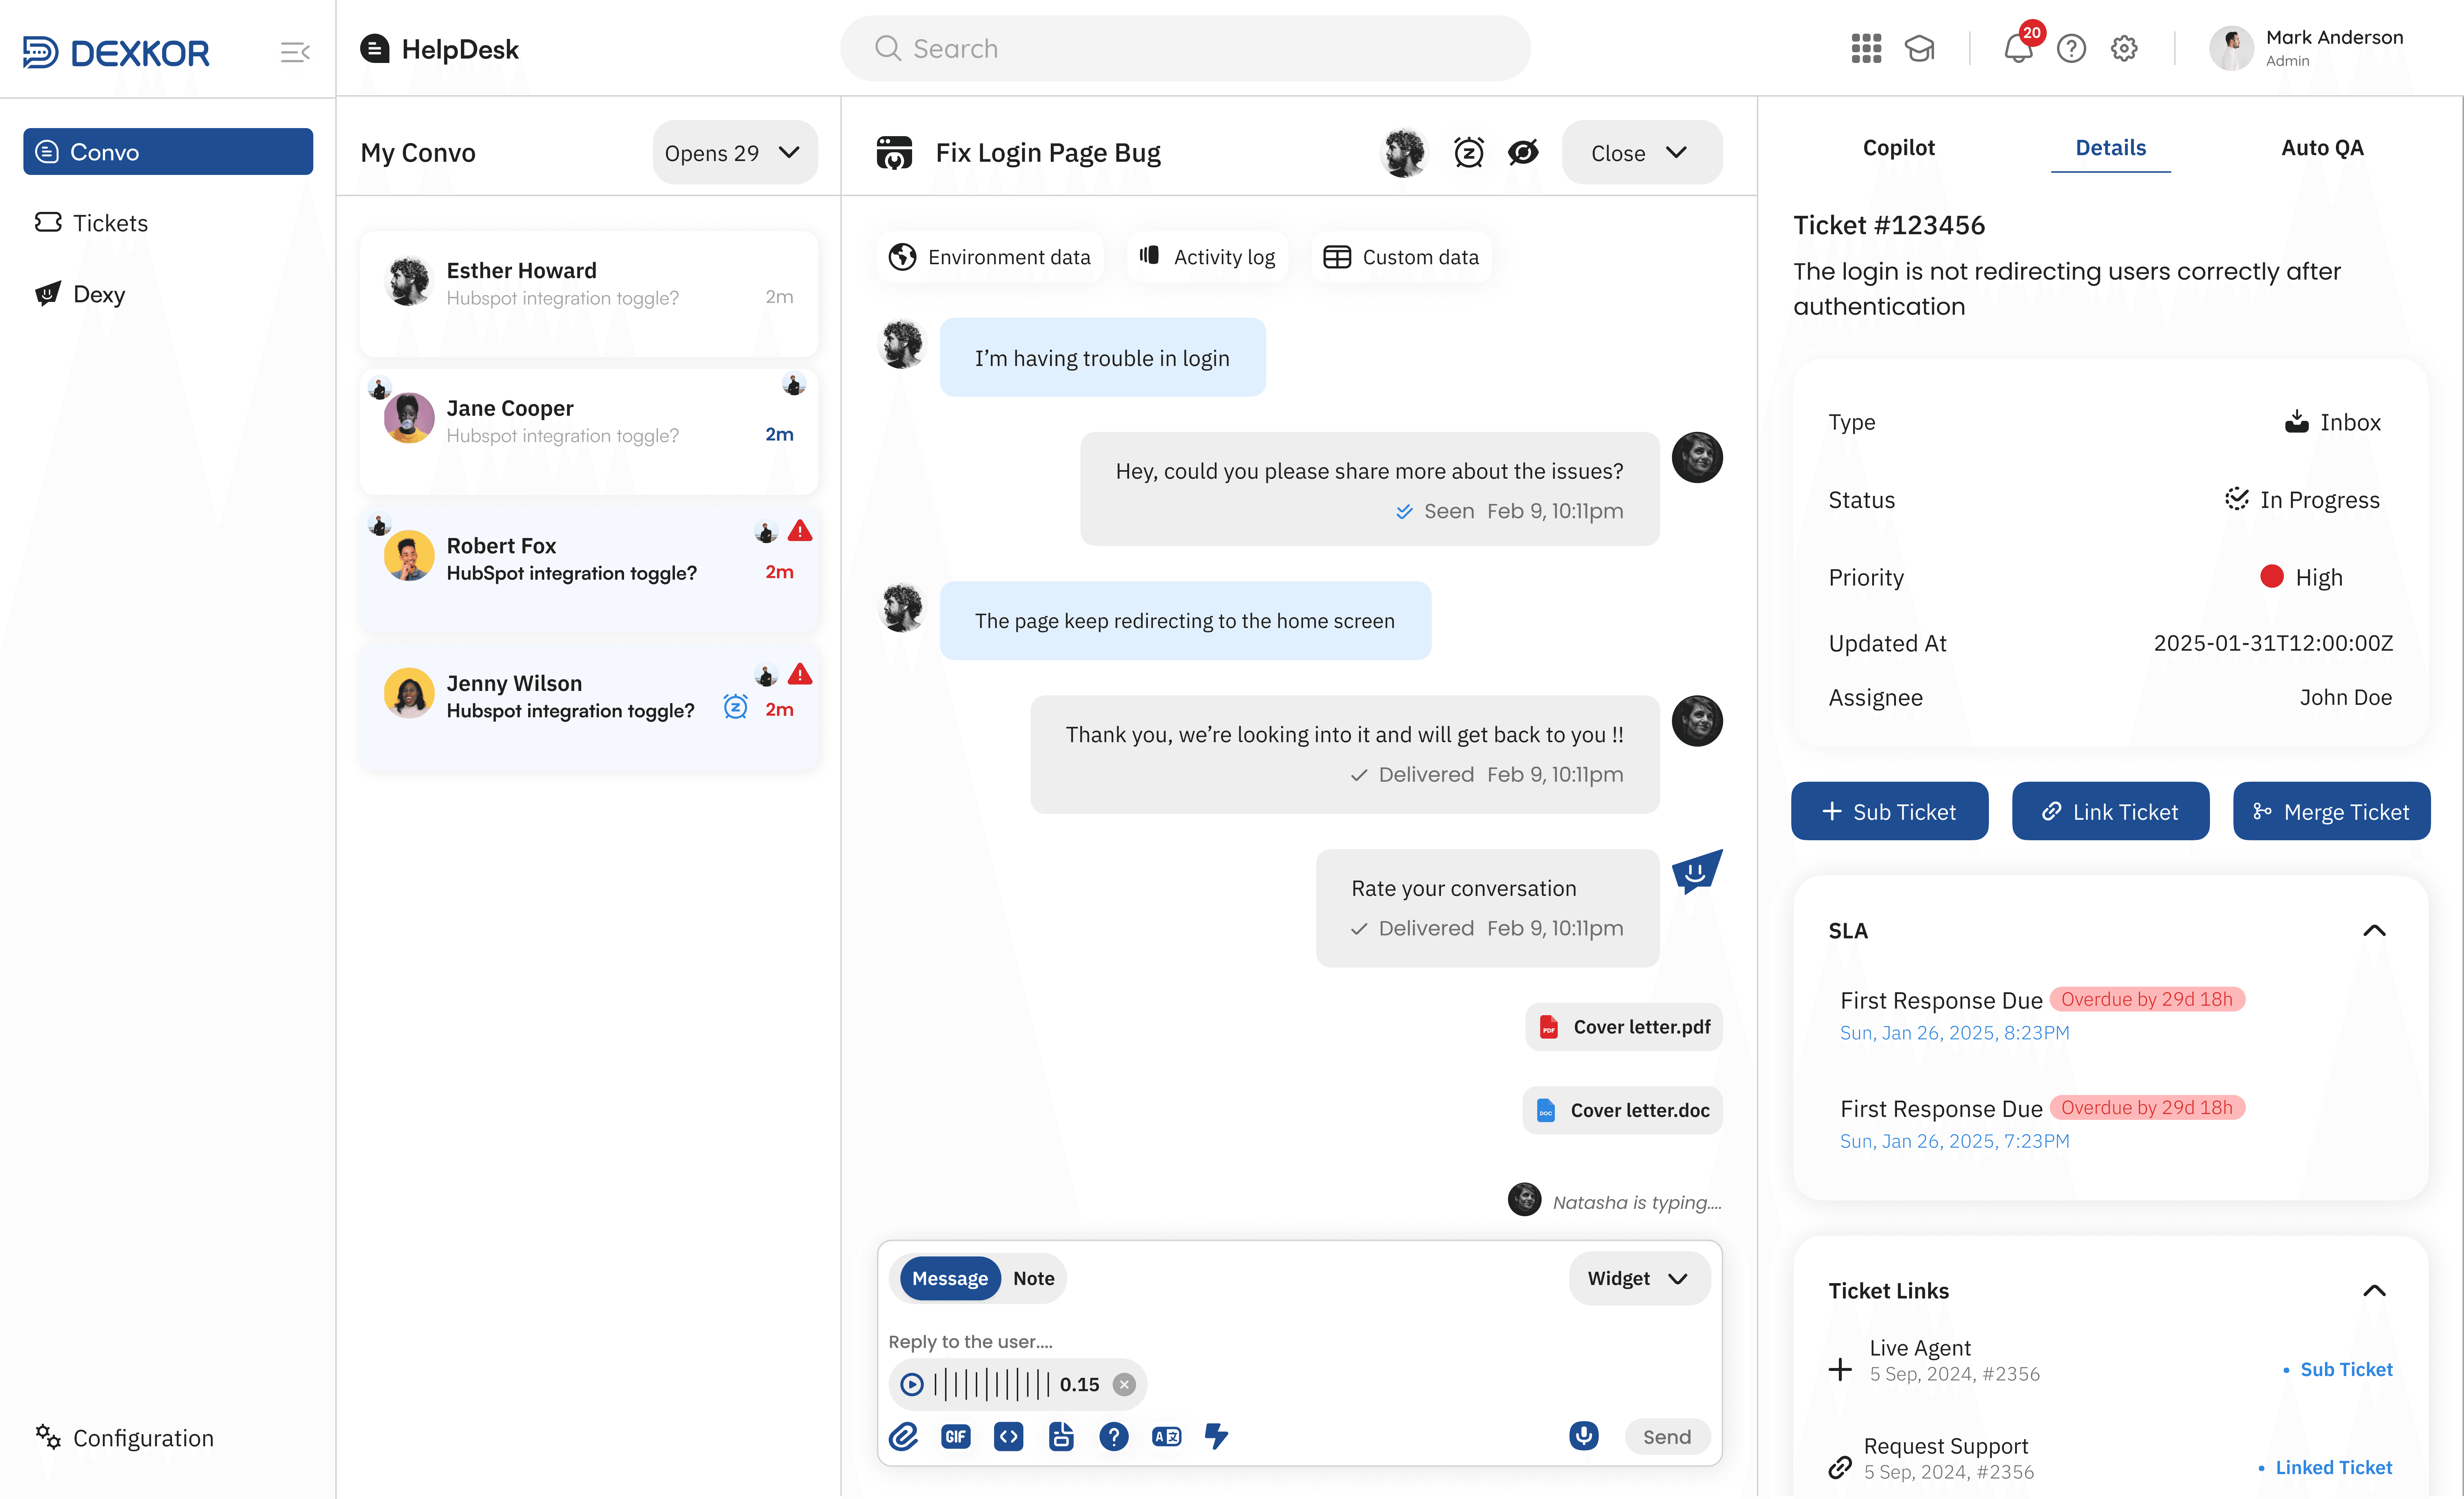Open the Activity log
The height and width of the screenshot is (1499, 2464).
click(x=1207, y=257)
